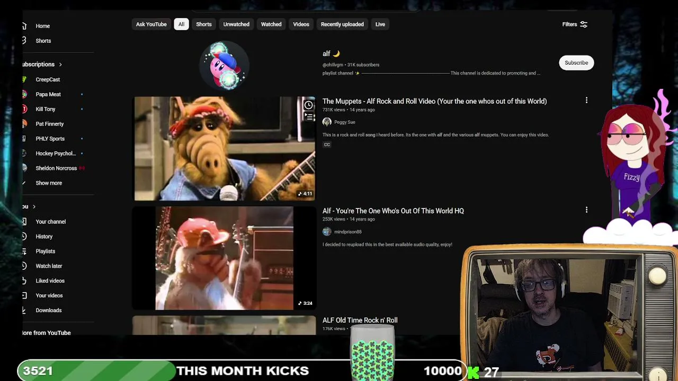Open the Kill Tony subscription
The image size is (678, 381).
click(x=46, y=109)
